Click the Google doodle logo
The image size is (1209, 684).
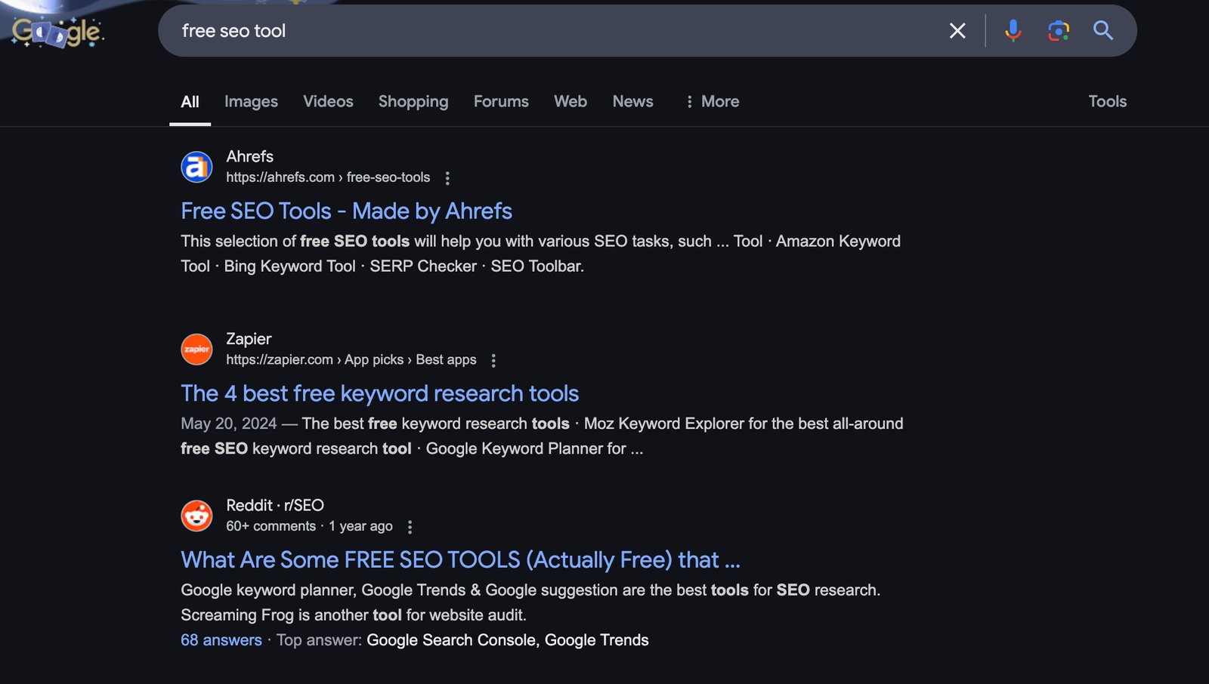click(57, 31)
